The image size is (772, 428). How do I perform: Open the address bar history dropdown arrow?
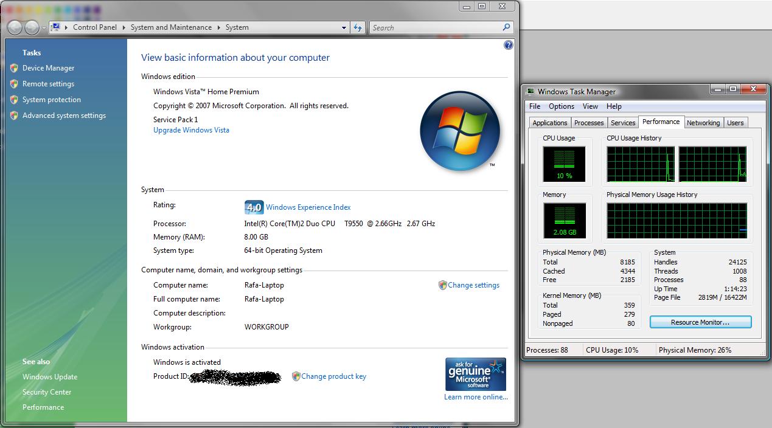pyautogui.click(x=344, y=27)
